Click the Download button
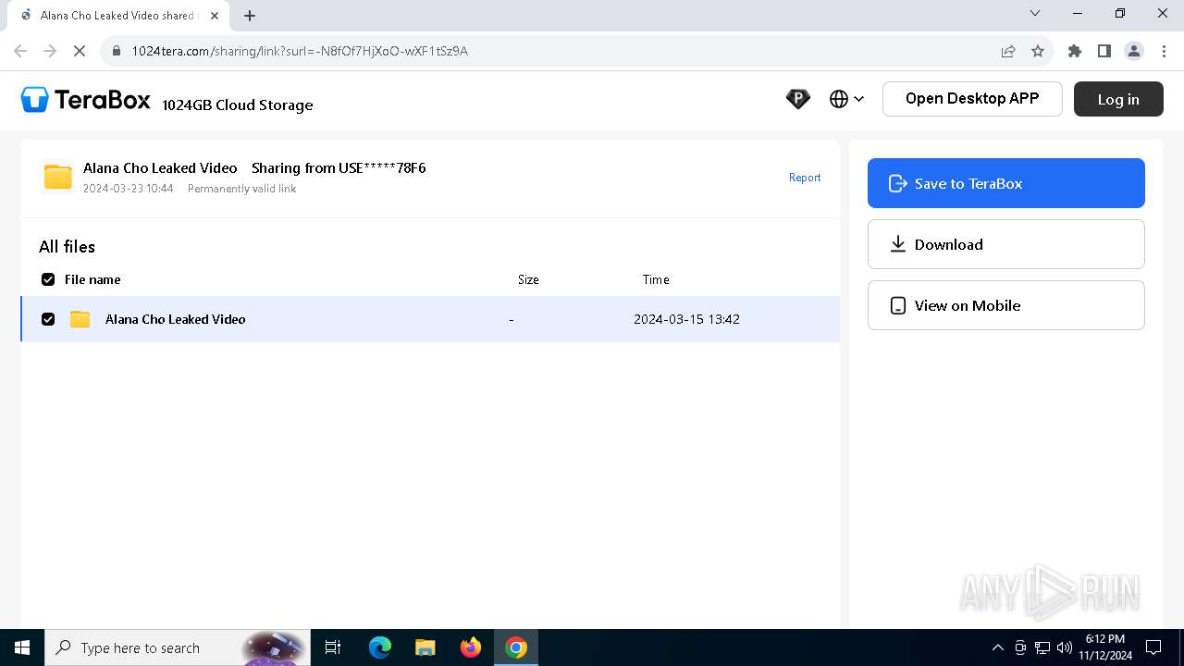Image resolution: width=1184 pixels, height=666 pixels. coord(1006,244)
